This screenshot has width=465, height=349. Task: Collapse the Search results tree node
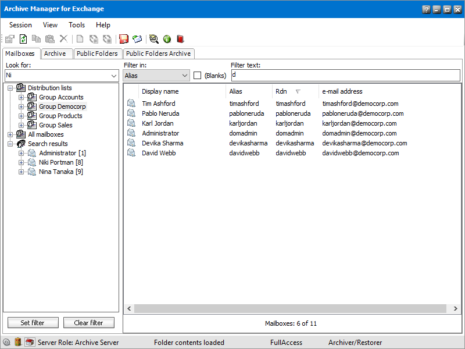tap(10, 144)
